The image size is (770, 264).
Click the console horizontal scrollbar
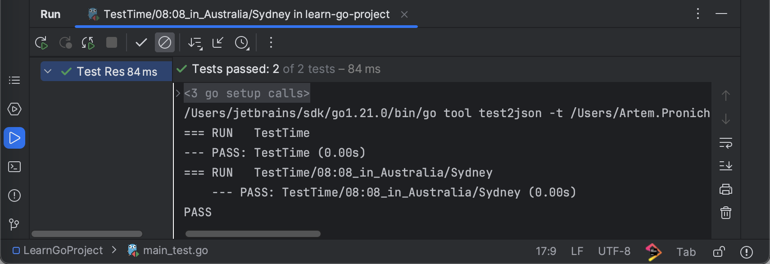253,234
